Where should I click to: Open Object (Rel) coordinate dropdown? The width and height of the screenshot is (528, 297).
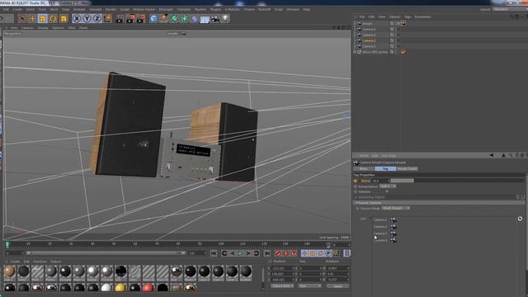pos(282,286)
